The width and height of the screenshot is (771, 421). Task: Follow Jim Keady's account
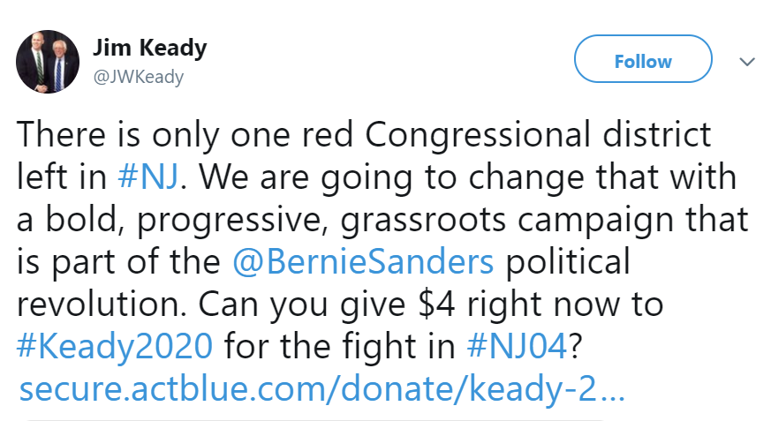643,62
